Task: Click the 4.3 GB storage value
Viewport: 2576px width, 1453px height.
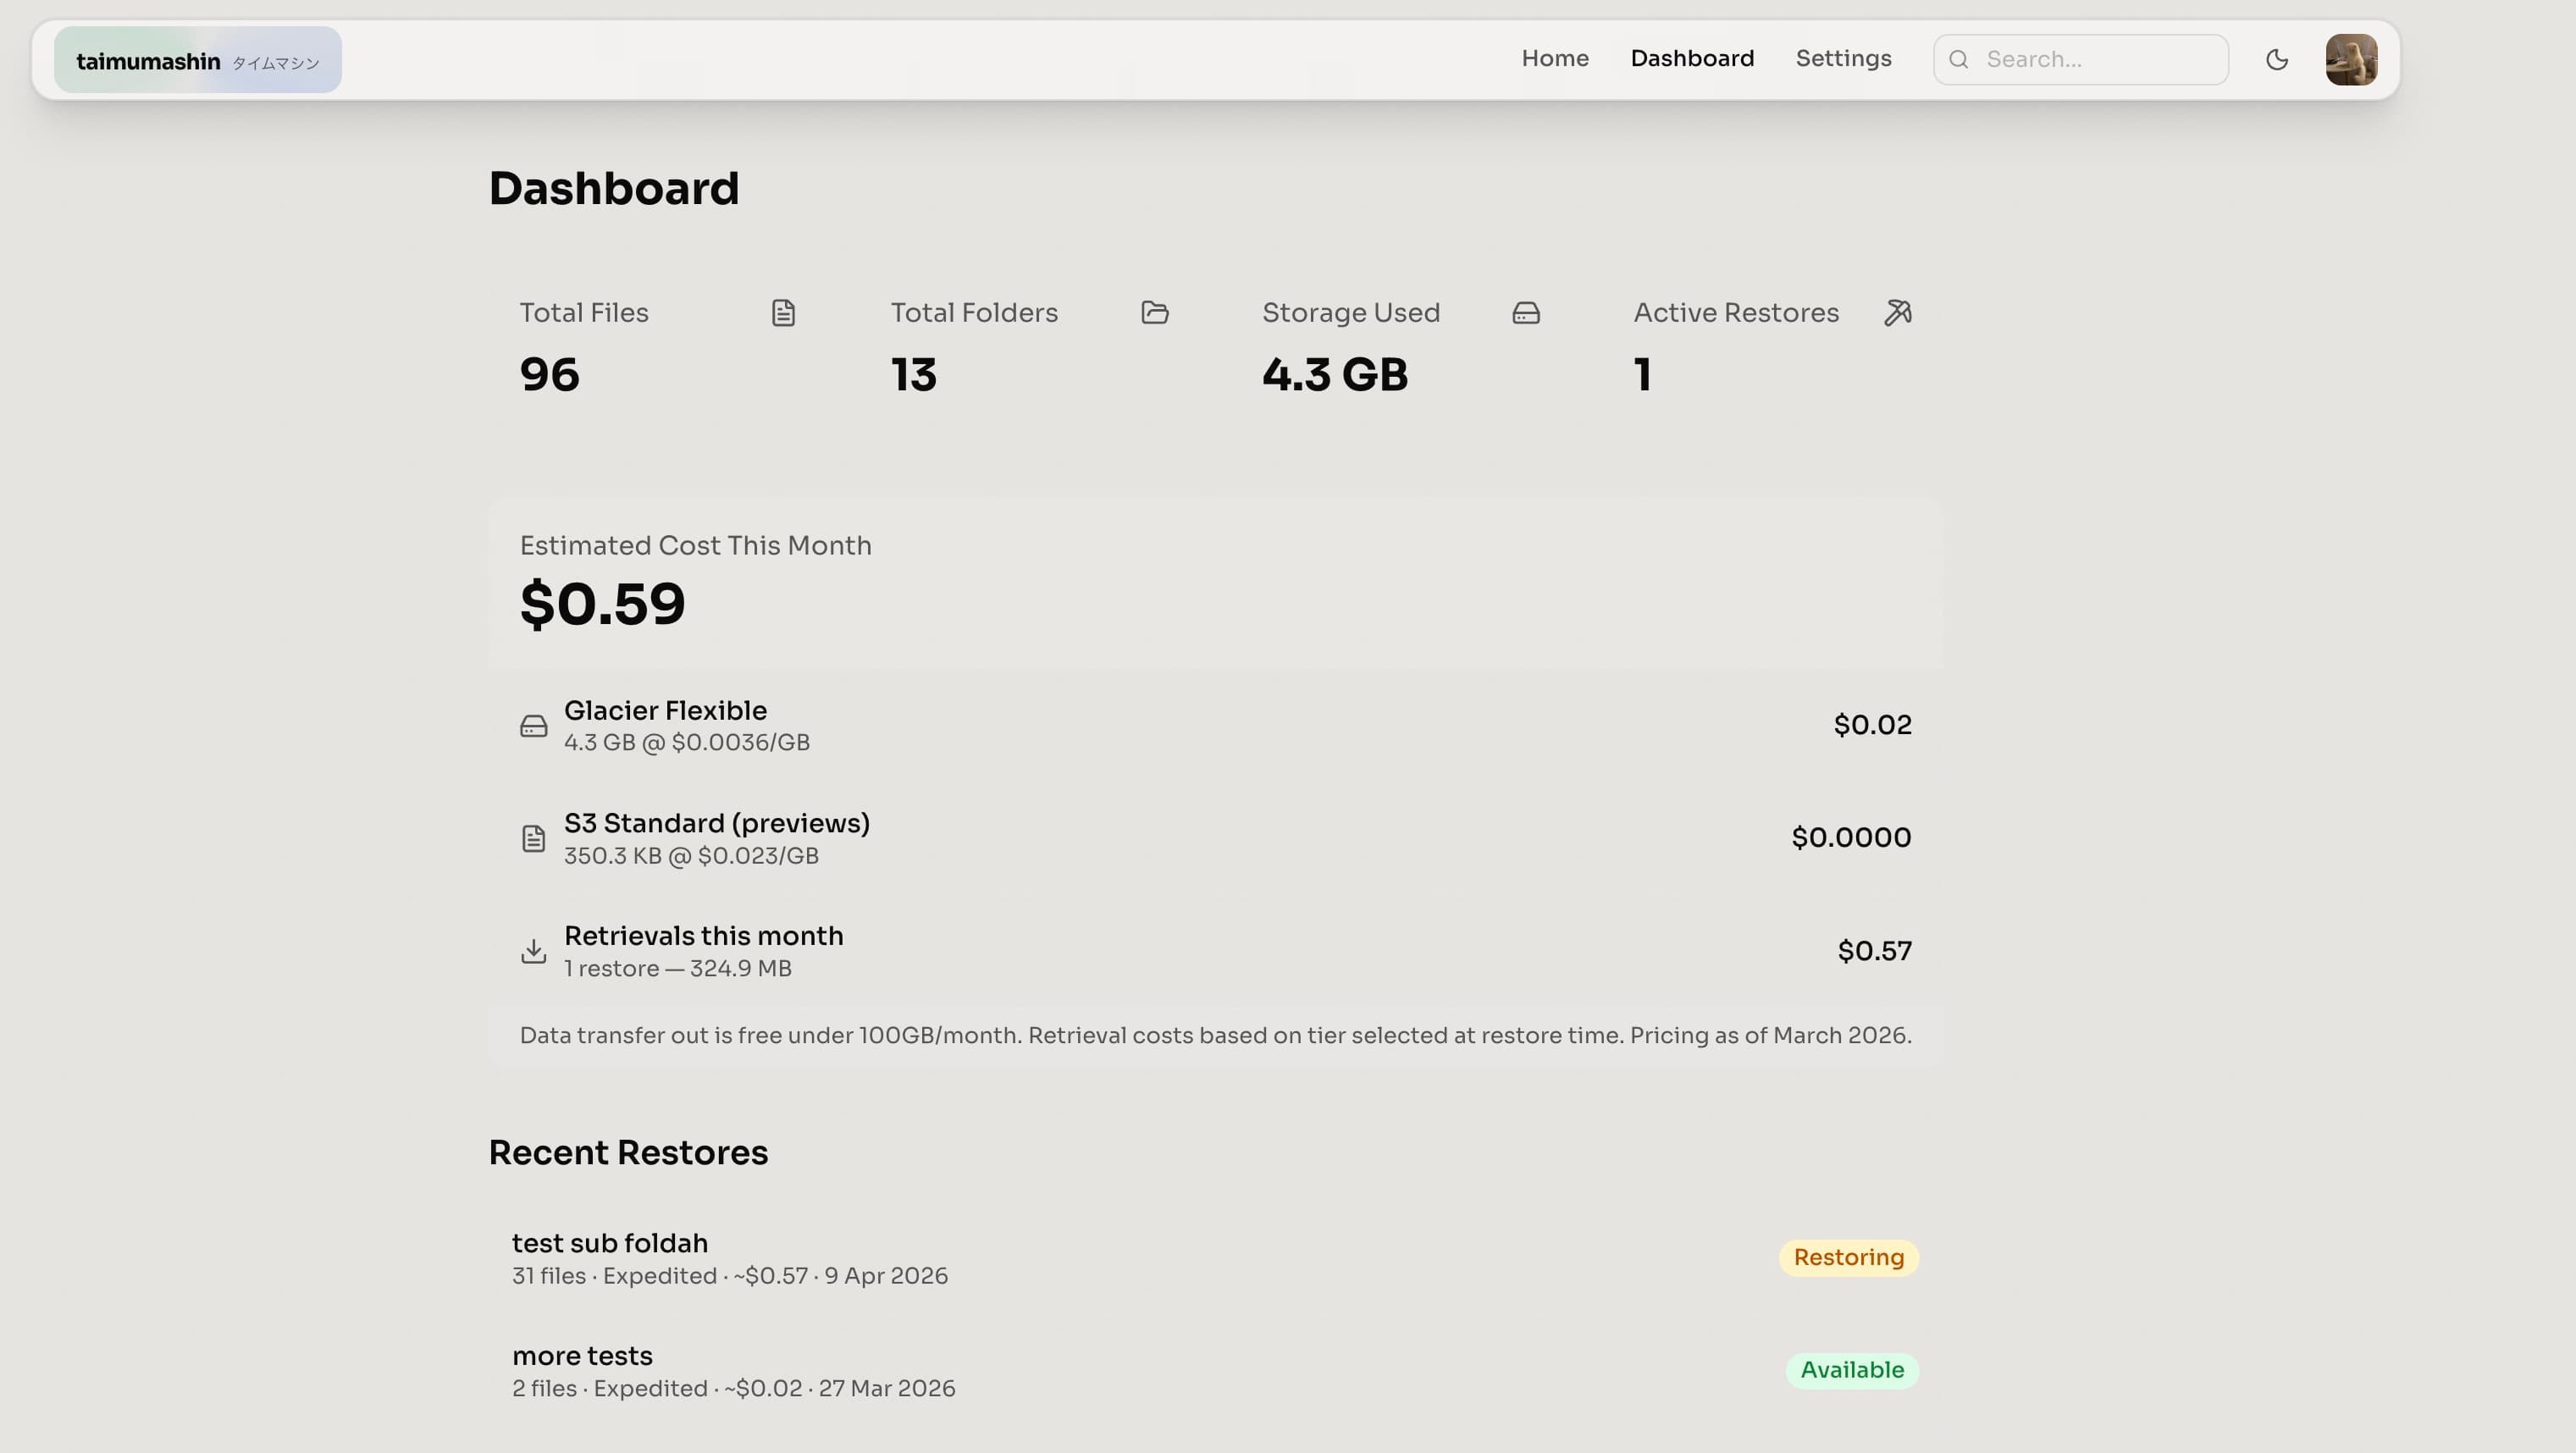Action: click(x=1334, y=374)
